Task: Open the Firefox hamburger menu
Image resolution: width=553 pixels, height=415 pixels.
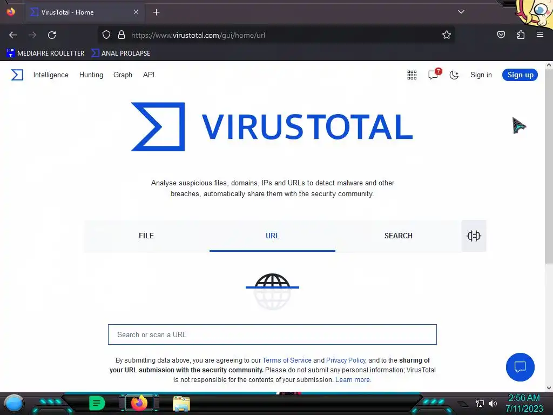Action: [540, 35]
